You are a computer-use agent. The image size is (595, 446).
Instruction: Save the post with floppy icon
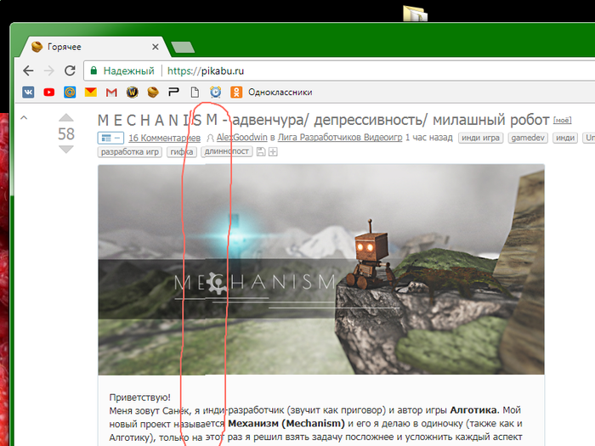tap(261, 152)
